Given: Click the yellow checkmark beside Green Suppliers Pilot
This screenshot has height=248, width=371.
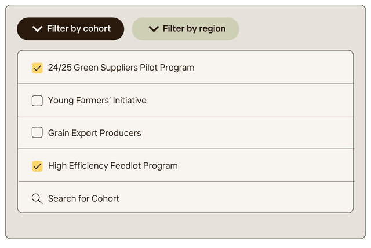Looking at the screenshot, I should (37, 68).
